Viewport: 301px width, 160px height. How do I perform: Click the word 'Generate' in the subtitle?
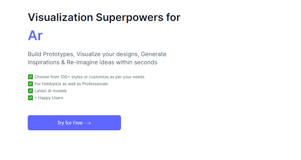click(154, 54)
